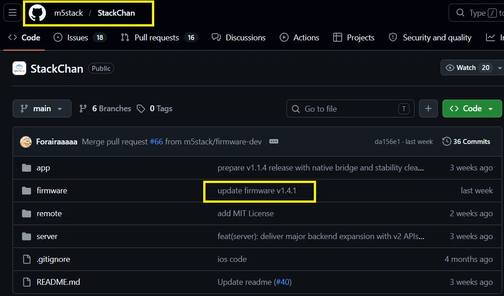The width and height of the screenshot is (504, 296).
Task: Open the firmware folder
Action: (52, 191)
